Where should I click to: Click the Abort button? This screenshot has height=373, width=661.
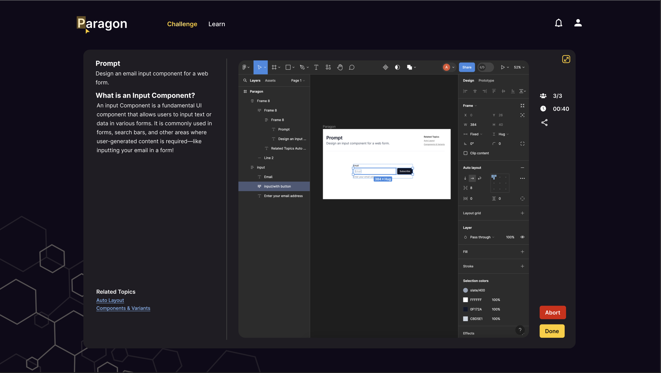[553, 313]
